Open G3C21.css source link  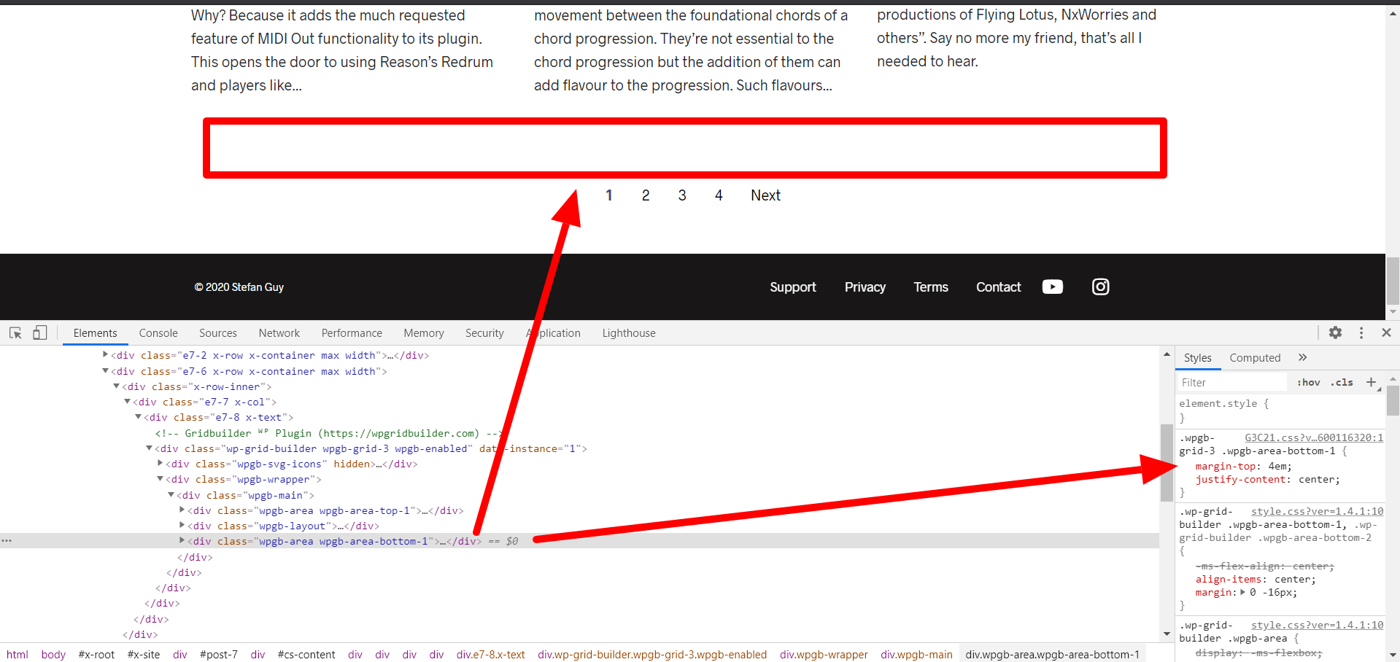click(1314, 437)
